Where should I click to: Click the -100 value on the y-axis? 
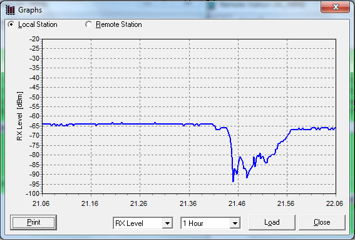click(33, 193)
